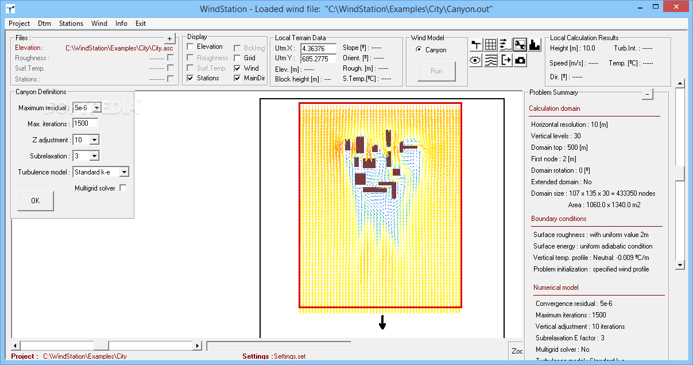
Task: Open the Info menu
Action: (x=121, y=24)
